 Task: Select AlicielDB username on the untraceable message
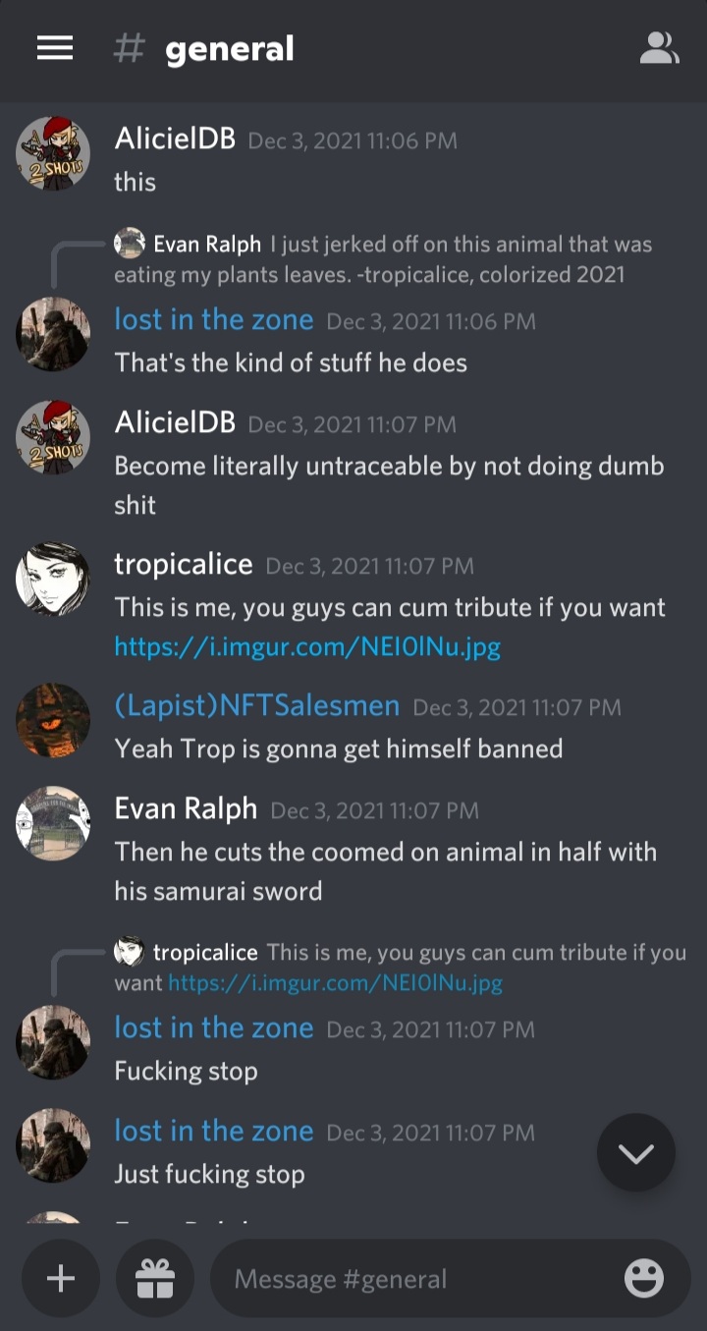pyautogui.click(x=175, y=422)
